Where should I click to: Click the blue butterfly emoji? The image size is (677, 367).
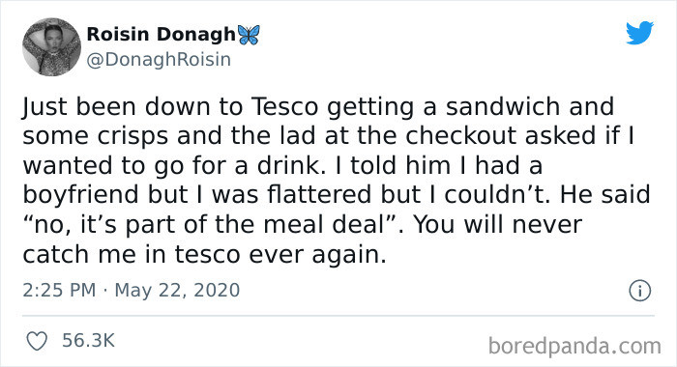pos(249,35)
